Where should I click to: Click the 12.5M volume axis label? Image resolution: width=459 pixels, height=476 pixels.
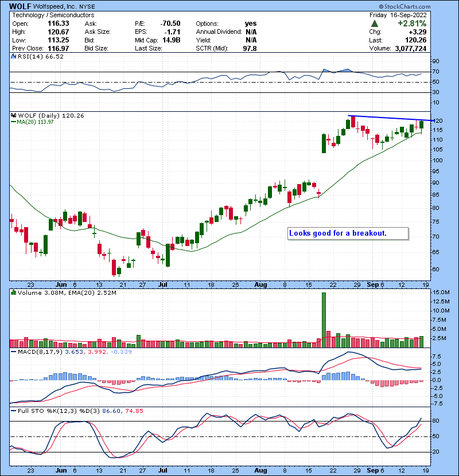pos(441,302)
